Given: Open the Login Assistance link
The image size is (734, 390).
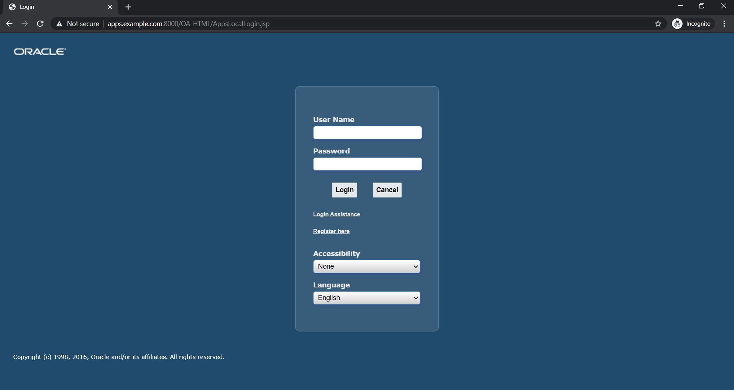Looking at the screenshot, I should click(x=336, y=214).
